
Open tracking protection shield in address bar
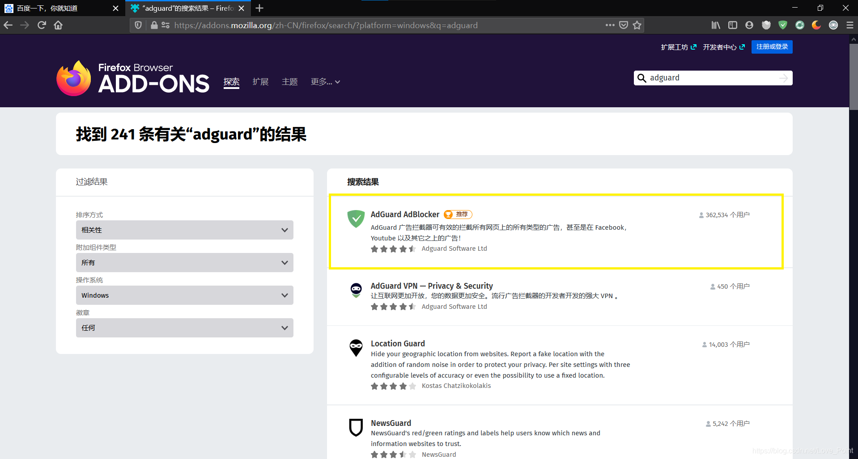point(138,25)
